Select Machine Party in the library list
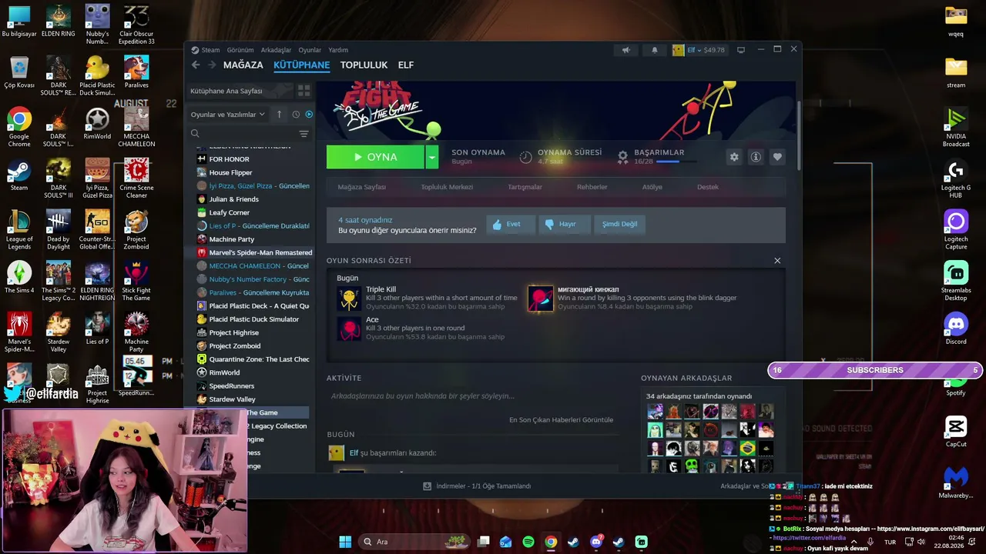Image resolution: width=986 pixels, height=554 pixels. (x=231, y=239)
